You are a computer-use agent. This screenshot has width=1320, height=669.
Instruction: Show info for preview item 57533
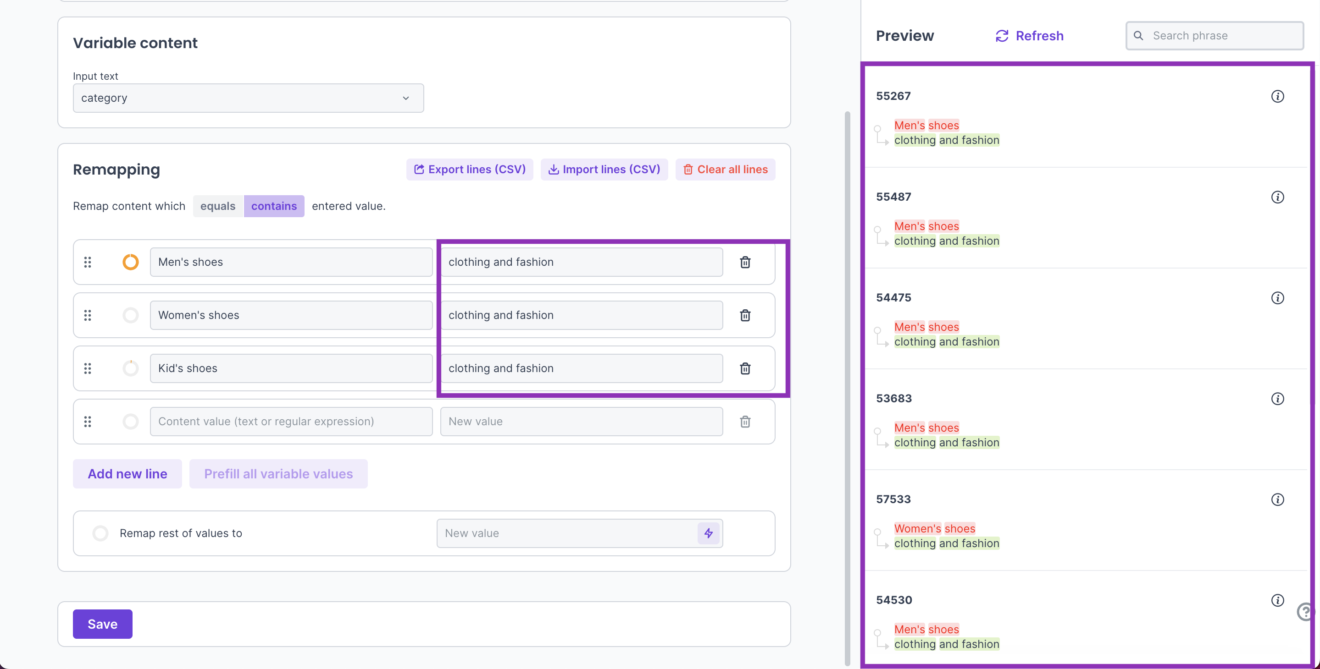[x=1277, y=499]
